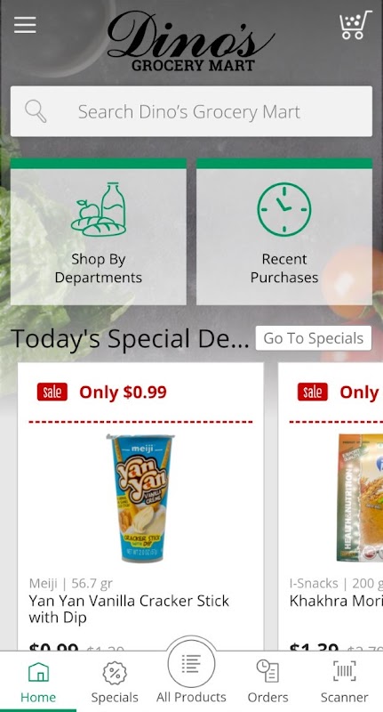Tap the search magnifier icon
This screenshot has width=383, height=712.
point(36,111)
